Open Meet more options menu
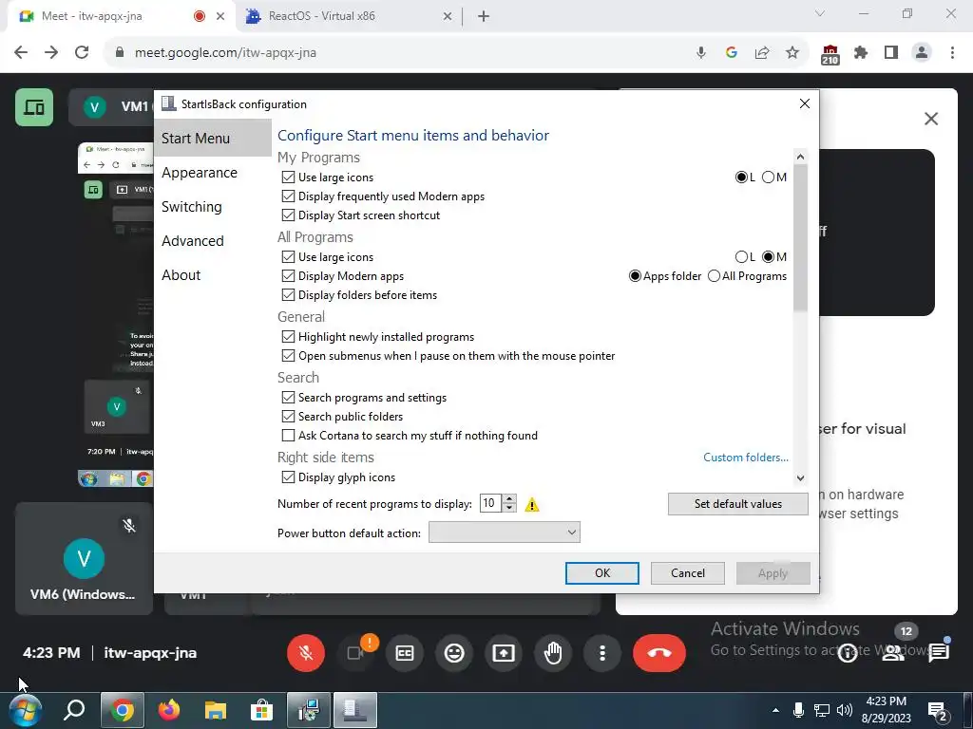973x729 pixels. (601, 653)
